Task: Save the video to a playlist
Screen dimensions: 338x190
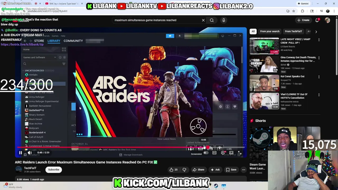Action: [231, 170]
